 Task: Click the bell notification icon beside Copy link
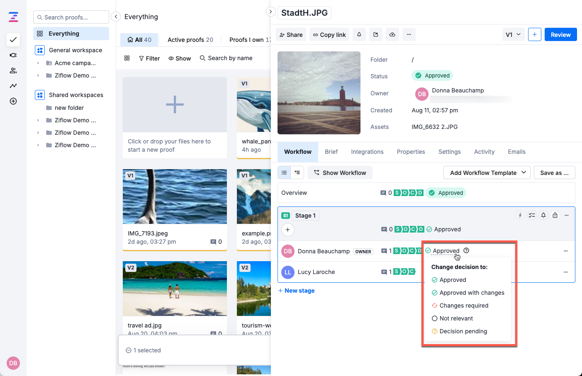coord(359,35)
